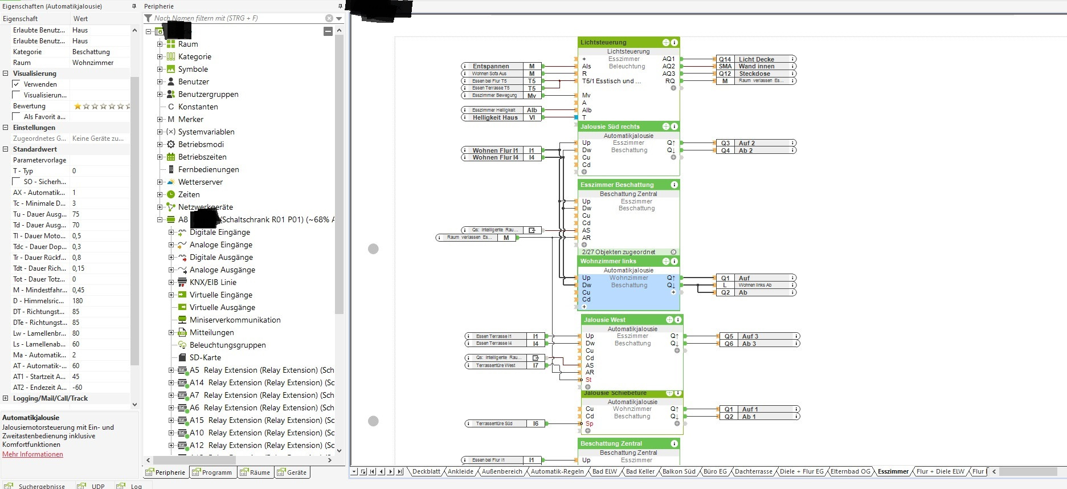1067x489 pixels.
Task: Open settings gear beside 2/27 Objekten zugeordnet
Action: (673, 252)
